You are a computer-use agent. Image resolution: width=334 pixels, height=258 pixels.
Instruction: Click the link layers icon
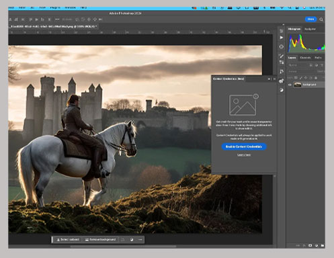click(x=298, y=245)
